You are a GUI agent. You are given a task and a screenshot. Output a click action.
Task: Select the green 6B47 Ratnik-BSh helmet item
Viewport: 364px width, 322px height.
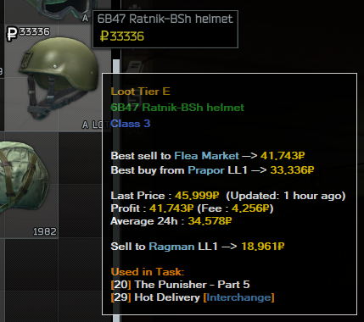58,78
